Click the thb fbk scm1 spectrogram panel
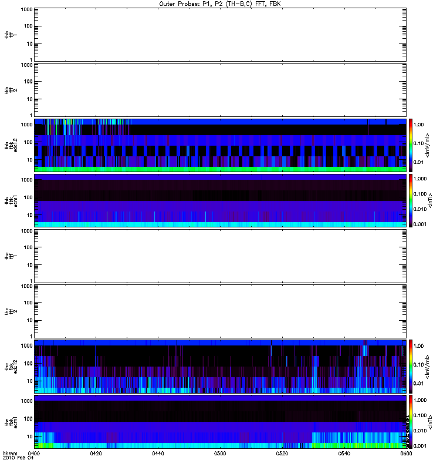 point(221,200)
